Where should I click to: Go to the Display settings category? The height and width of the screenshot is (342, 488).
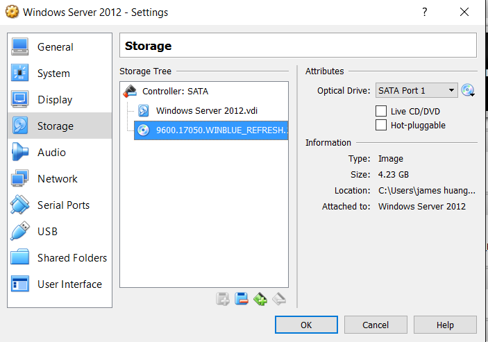click(x=55, y=100)
